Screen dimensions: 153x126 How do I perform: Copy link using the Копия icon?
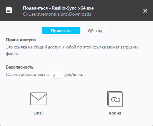pos(115,99)
